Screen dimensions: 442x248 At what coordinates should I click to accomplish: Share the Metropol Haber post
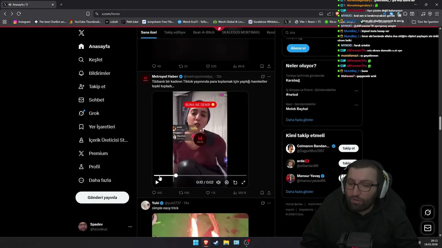(269, 193)
